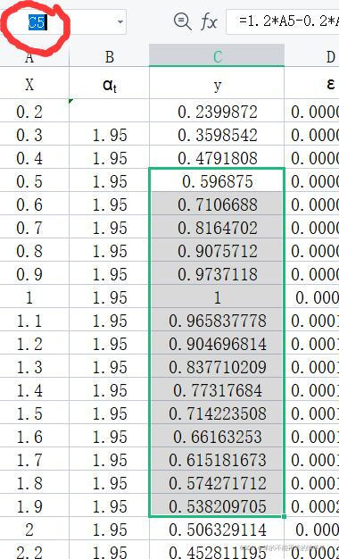Select X cell with value 1
339x559 pixels.
pyautogui.click(x=35, y=297)
